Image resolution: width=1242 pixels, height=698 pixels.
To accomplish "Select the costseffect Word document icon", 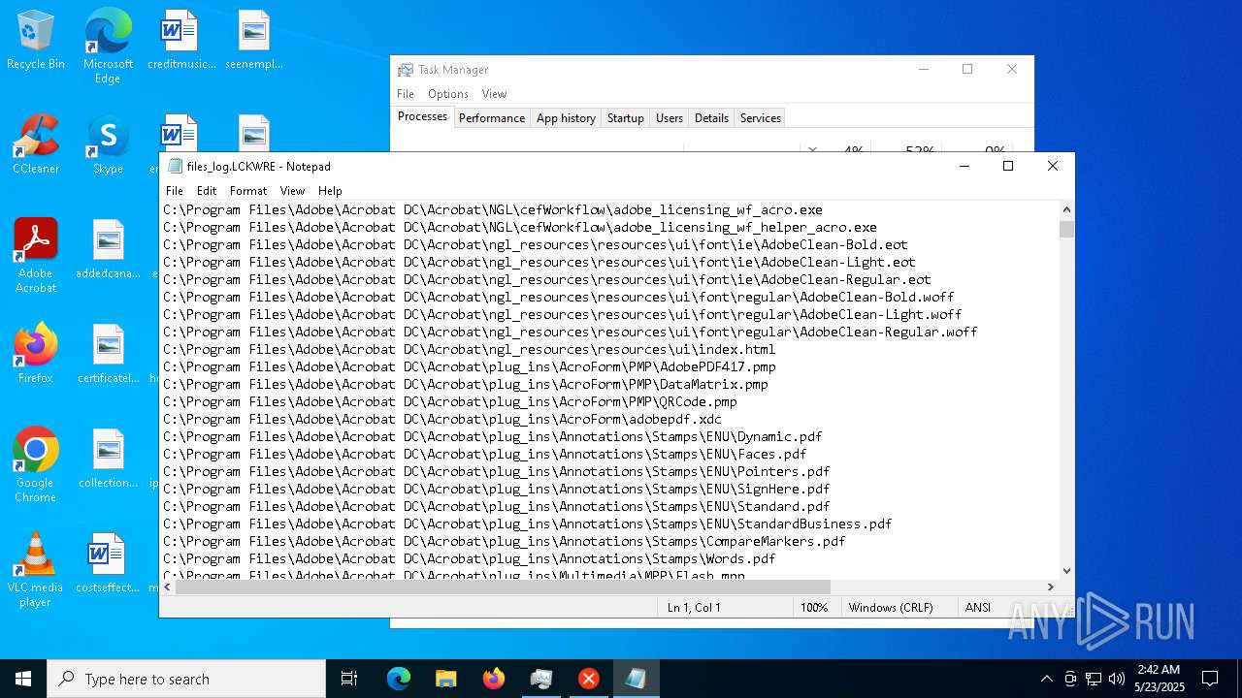I will pyautogui.click(x=108, y=564).
